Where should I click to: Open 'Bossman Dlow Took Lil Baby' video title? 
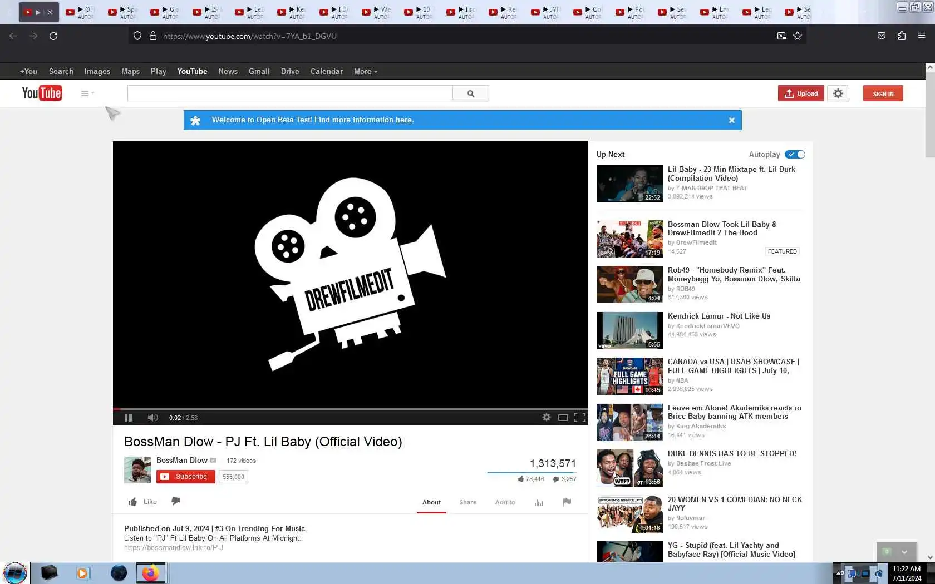pos(722,229)
